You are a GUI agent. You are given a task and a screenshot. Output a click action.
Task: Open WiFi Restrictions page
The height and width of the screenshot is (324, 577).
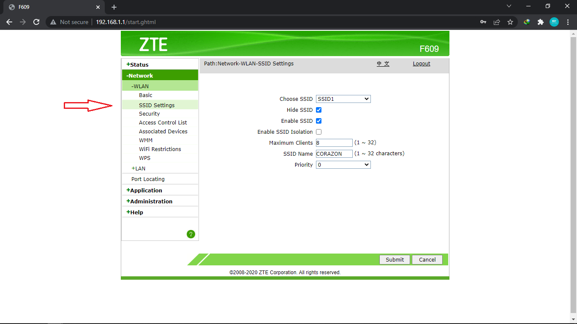(160, 149)
